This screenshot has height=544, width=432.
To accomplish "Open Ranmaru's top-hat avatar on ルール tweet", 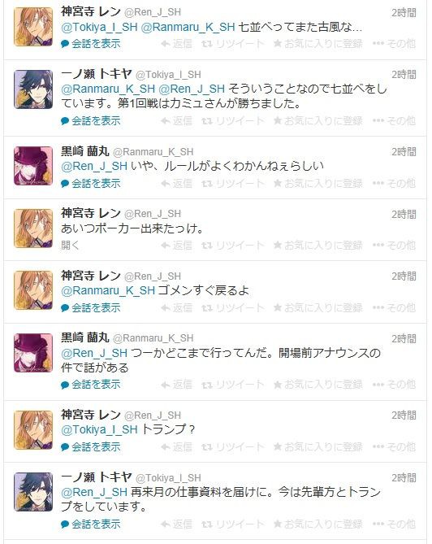I will point(33,166).
